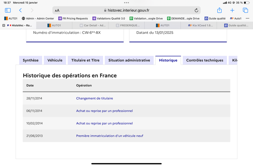The width and height of the screenshot is (253, 166).
Task: Switch to Guide qualité... browser tab
Action: [x=235, y=25]
